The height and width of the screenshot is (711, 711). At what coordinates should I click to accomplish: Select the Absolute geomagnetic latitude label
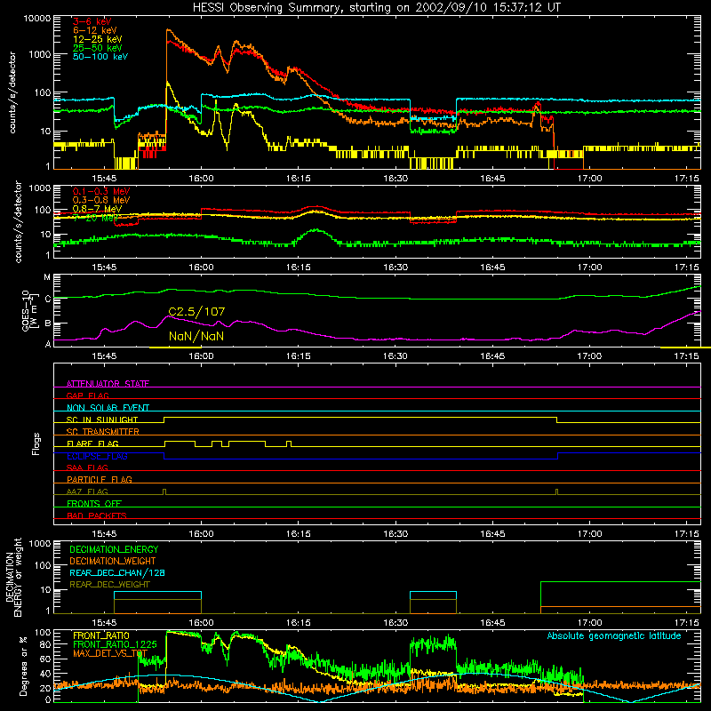614,635
